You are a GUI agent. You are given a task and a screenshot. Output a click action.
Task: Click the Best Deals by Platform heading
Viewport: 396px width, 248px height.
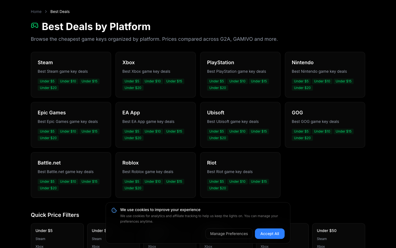tap(96, 26)
